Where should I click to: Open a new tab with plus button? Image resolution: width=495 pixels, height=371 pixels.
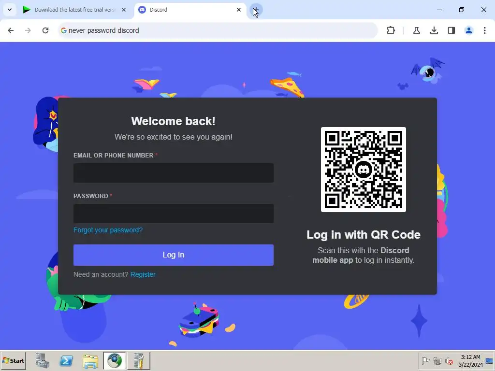click(x=256, y=10)
